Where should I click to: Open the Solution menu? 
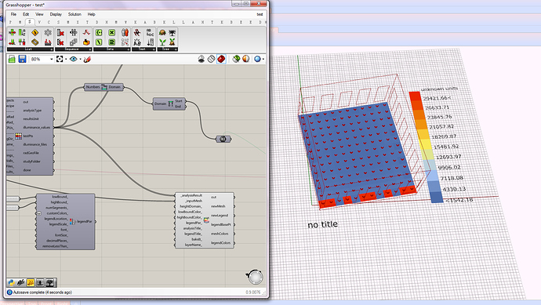(74, 14)
